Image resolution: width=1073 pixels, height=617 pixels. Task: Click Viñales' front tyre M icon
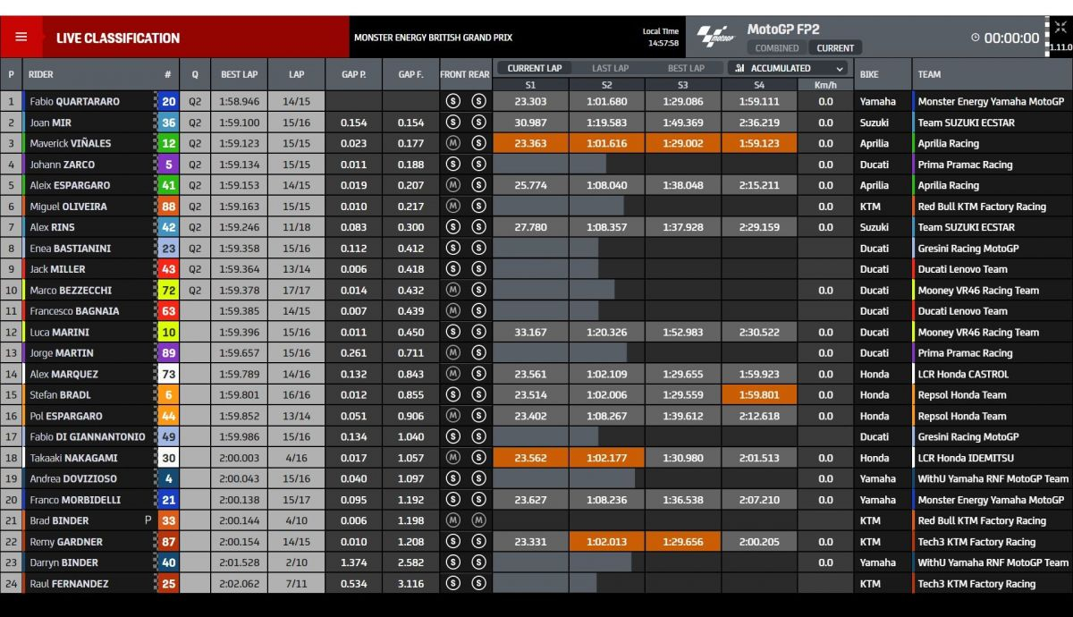tap(452, 143)
